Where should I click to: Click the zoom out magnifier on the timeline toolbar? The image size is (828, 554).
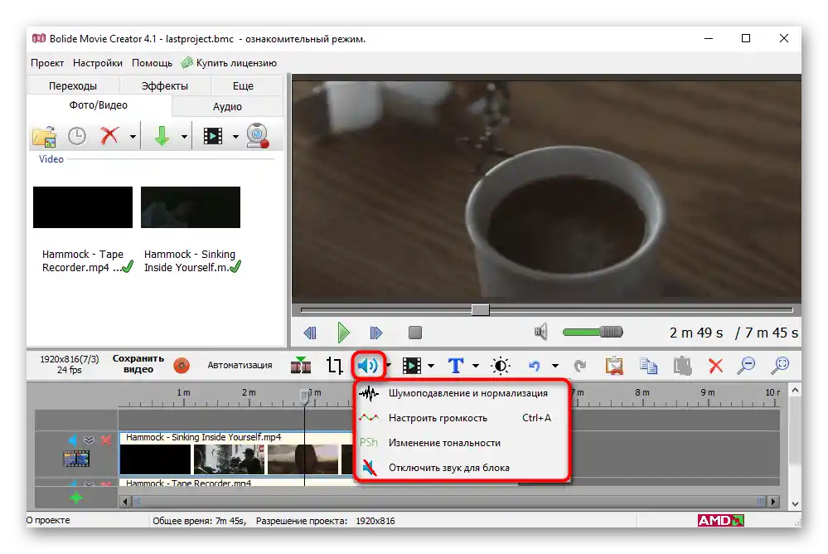tap(746, 365)
